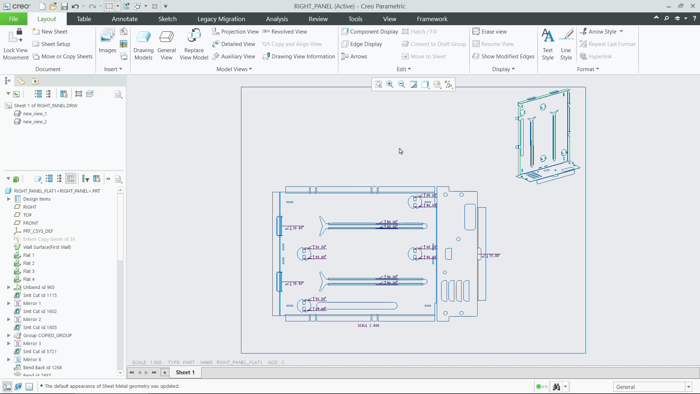Click the add new sheet plus button
Screen dimensions: 700x394
coord(165,372)
